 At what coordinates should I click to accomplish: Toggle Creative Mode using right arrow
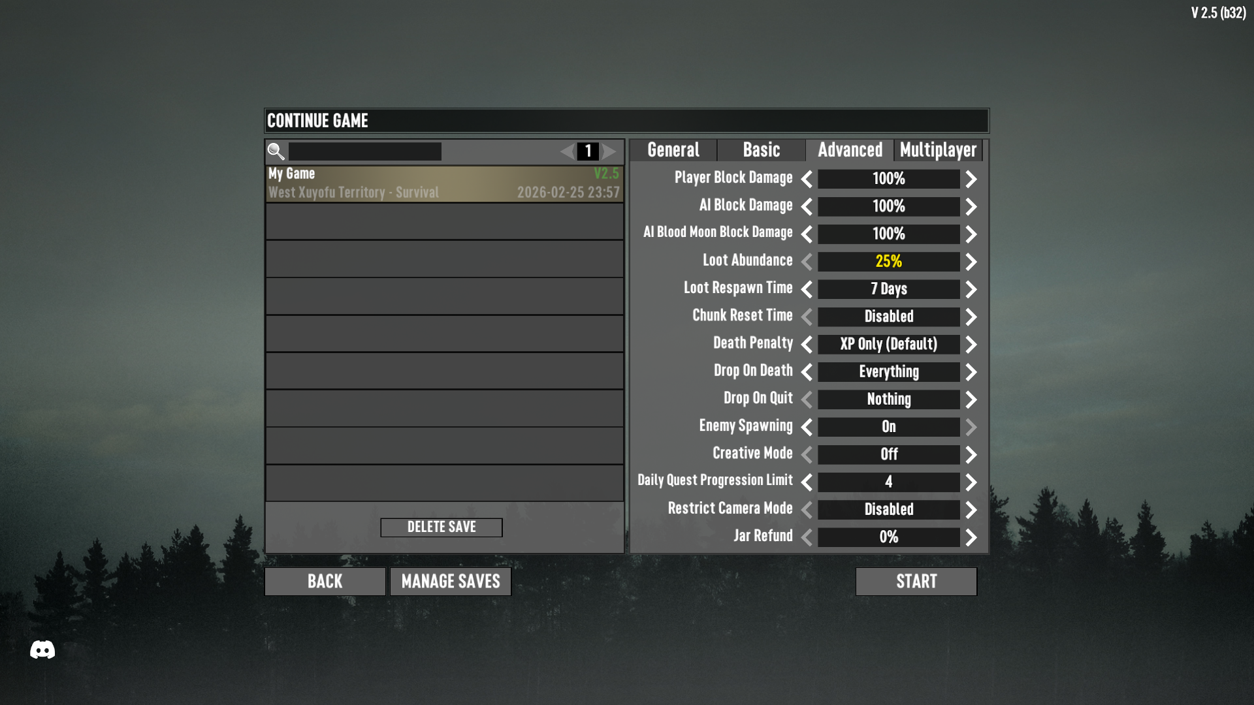(x=971, y=454)
